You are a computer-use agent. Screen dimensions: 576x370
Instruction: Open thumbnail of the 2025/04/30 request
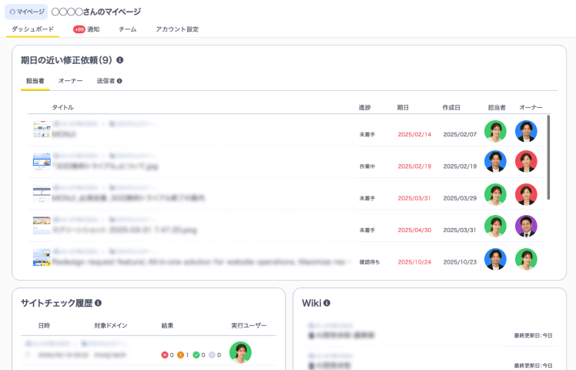coord(42,225)
